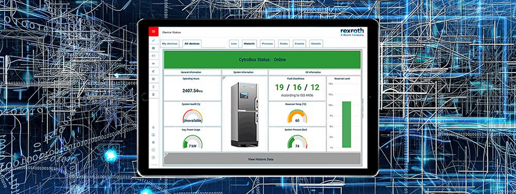Click the share icon in sidebar
516x194 pixels.
pyautogui.click(x=153, y=71)
